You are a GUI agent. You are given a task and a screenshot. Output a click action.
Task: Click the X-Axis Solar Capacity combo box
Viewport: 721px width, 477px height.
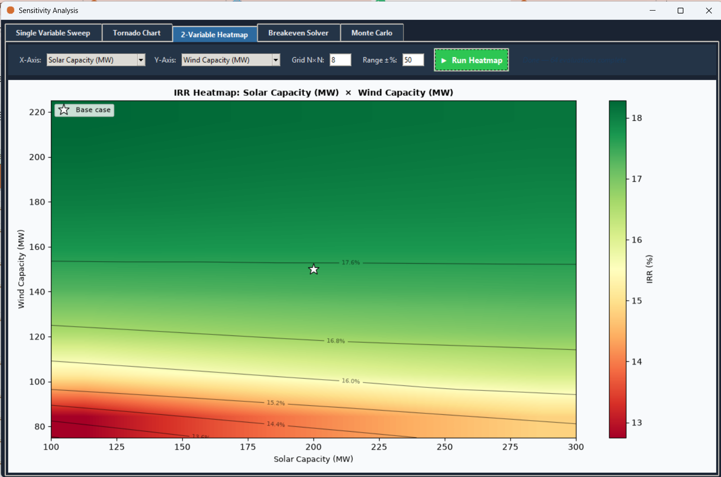96,60
